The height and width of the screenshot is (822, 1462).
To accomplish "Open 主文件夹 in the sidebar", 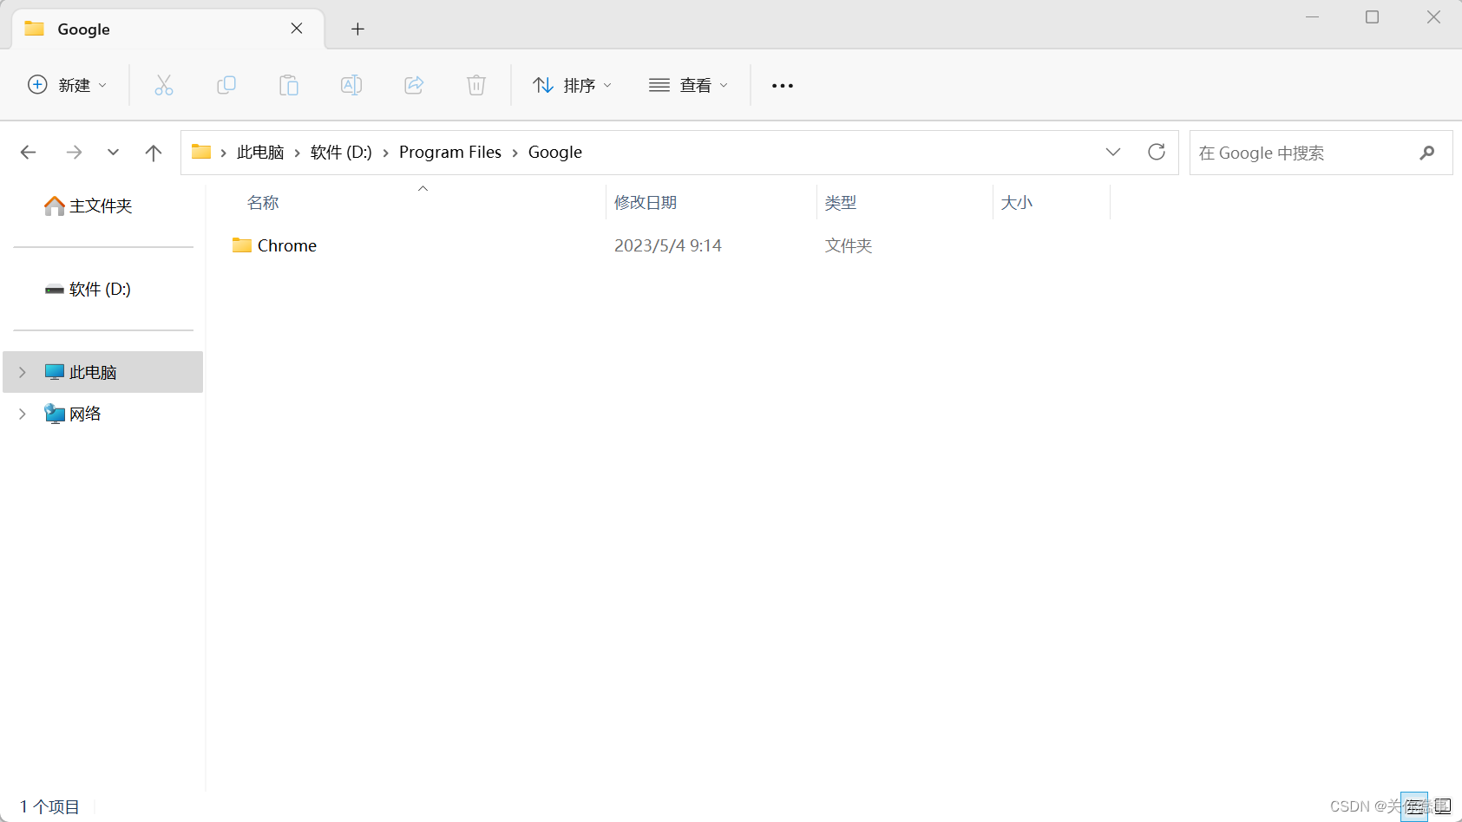I will 89,205.
